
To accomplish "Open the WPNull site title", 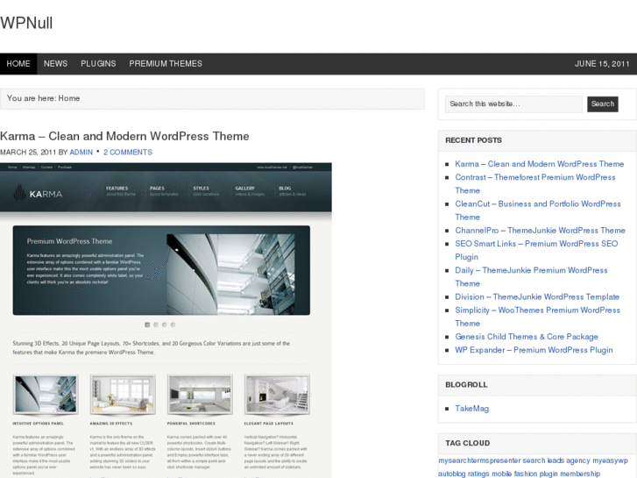I will tap(26, 23).
